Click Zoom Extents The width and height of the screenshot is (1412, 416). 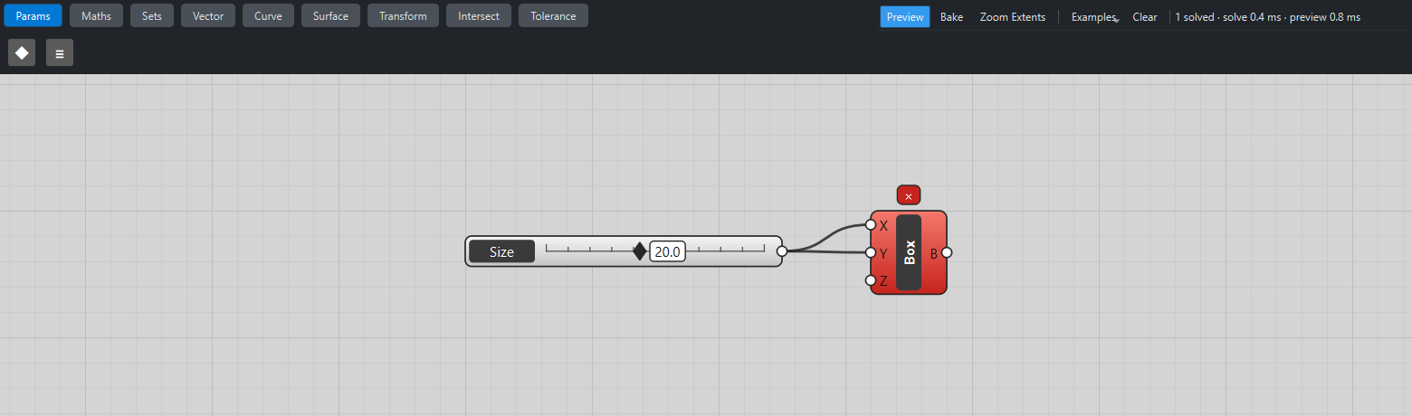click(x=1012, y=16)
